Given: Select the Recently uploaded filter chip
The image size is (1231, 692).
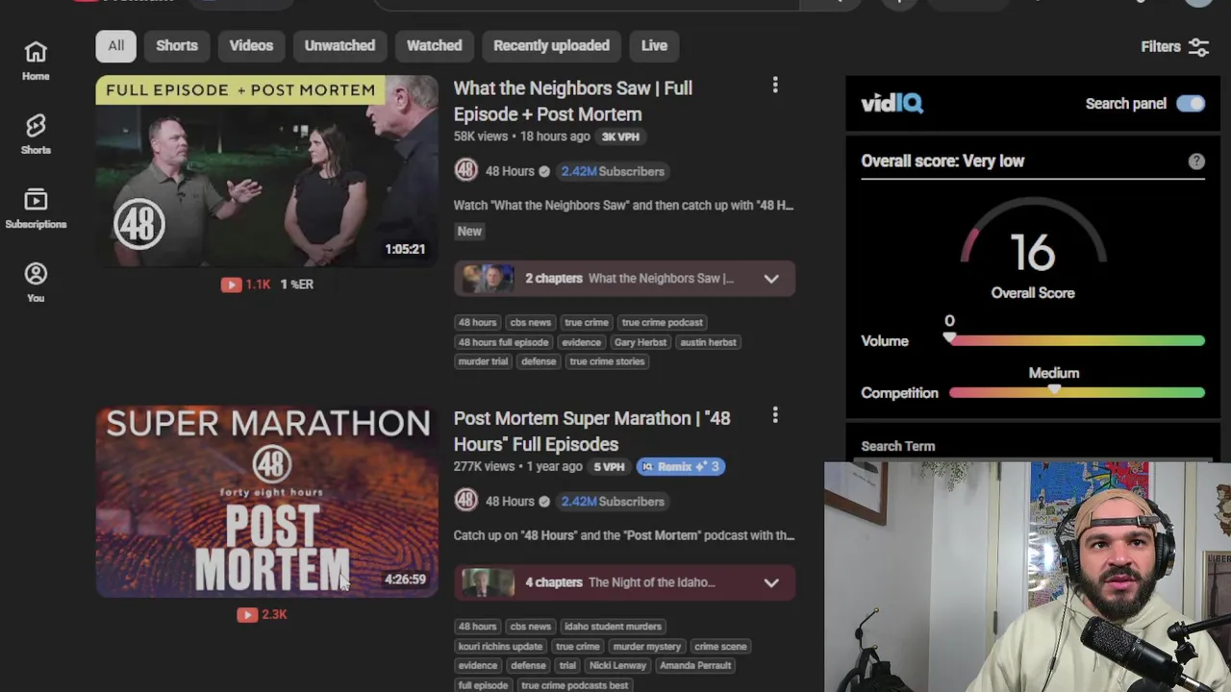Looking at the screenshot, I should pyautogui.click(x=551, y=45).
